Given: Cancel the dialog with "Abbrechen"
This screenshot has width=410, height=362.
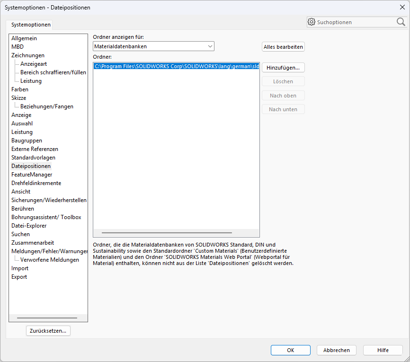Looking at the screenshot, I should [336, 350].
